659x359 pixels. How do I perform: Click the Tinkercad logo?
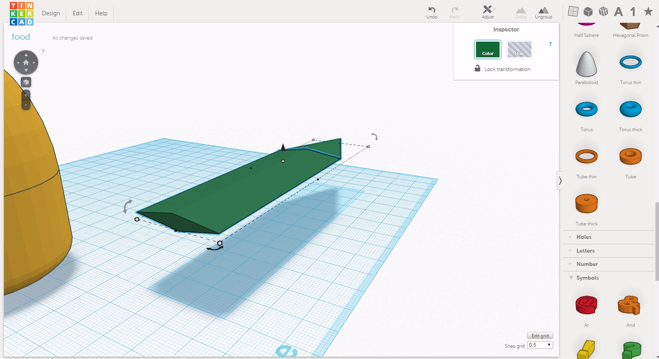(x=22, y=14)
